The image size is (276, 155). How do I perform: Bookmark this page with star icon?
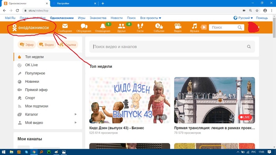[257, 11]
